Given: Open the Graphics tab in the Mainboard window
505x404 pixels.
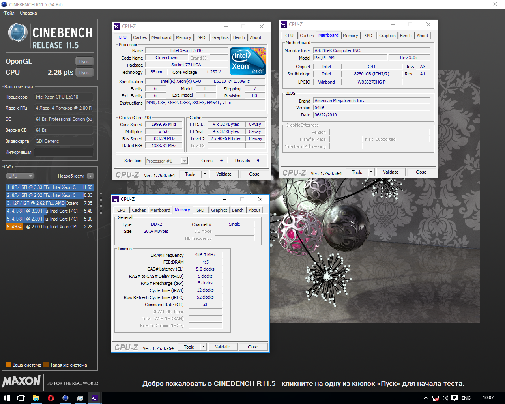Looking at the screenshot, I should (387, 36).
